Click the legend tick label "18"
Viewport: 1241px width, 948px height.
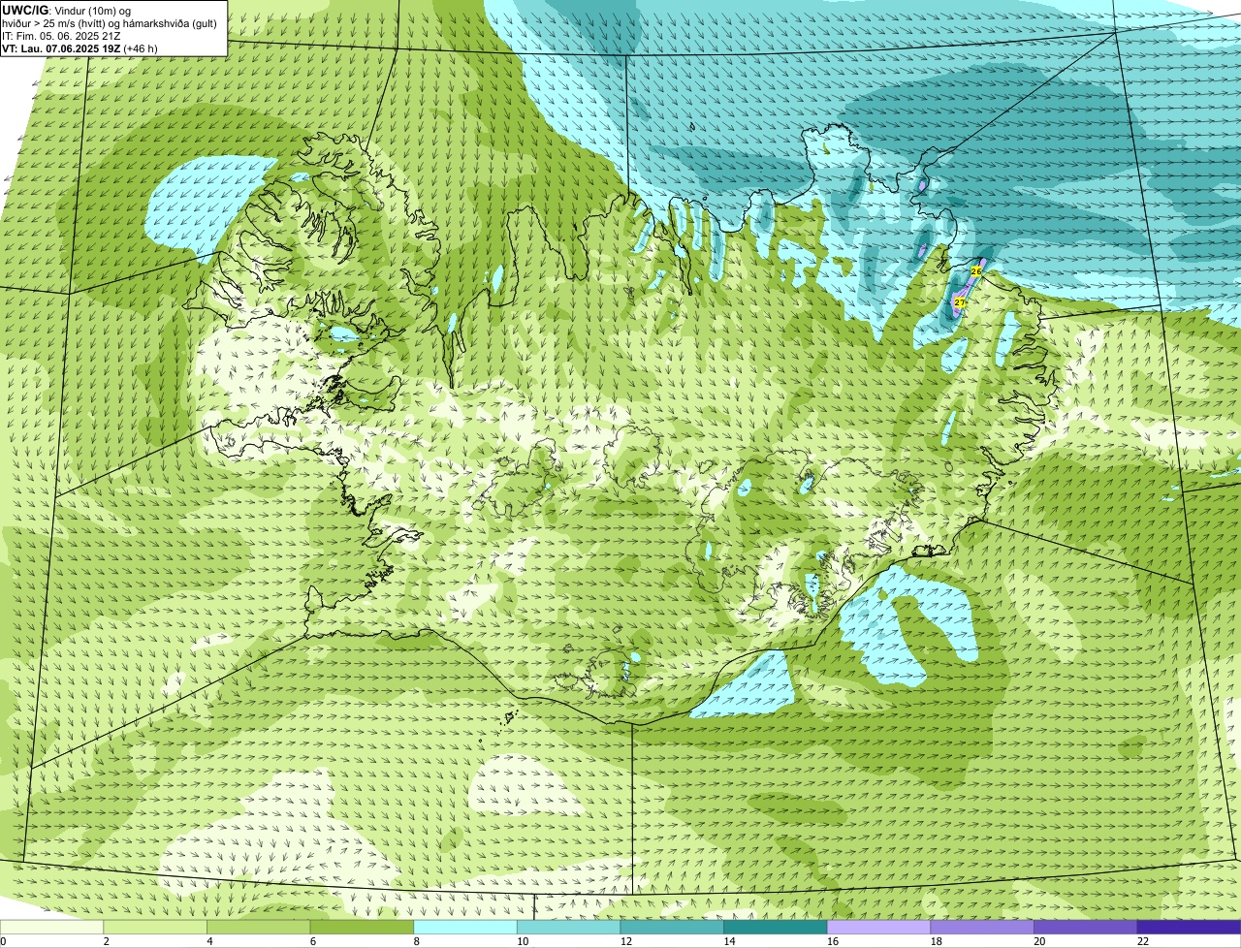937,941
